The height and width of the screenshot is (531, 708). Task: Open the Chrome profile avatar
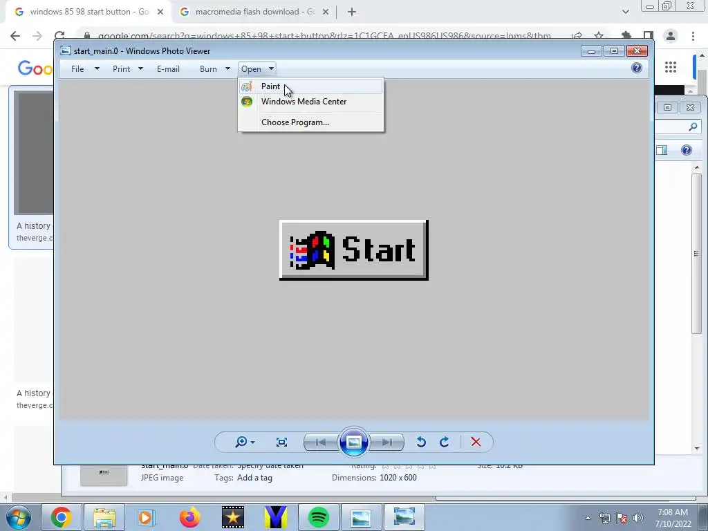(x=671, y=36)
